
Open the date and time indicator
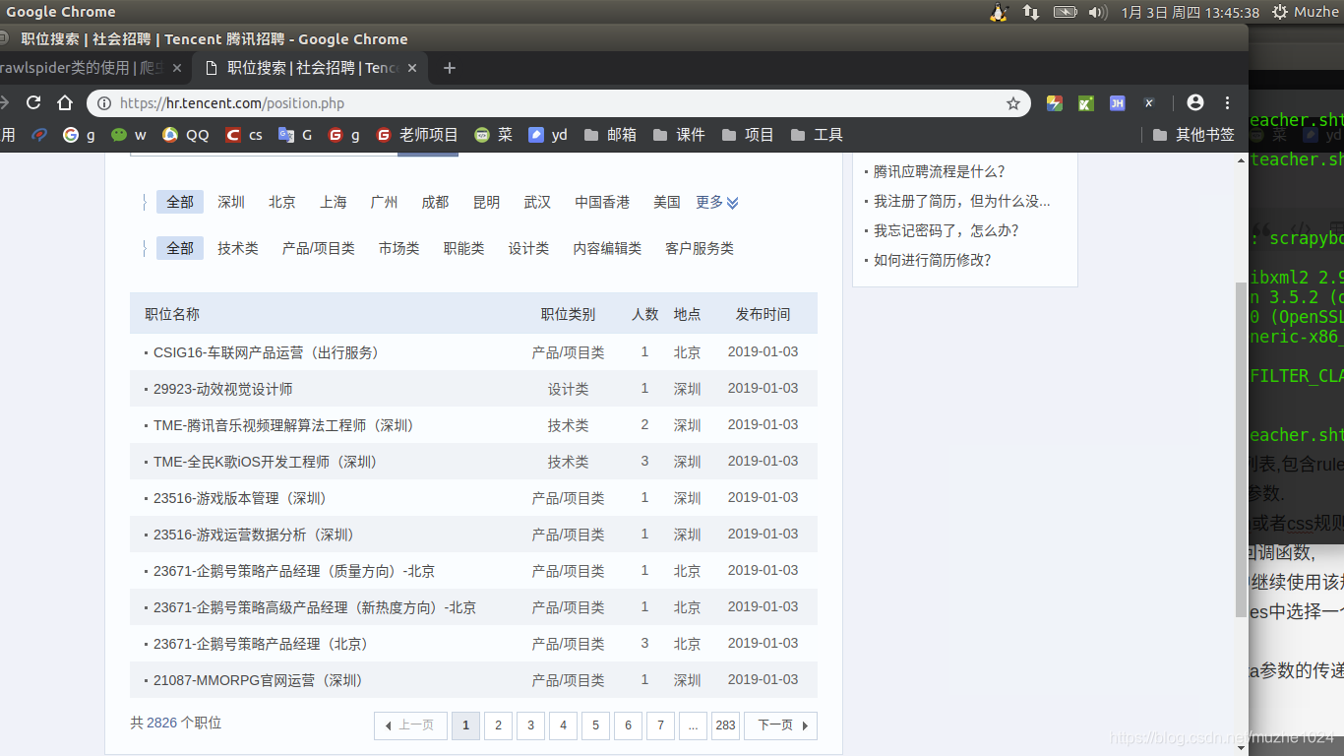[1191, 12]
